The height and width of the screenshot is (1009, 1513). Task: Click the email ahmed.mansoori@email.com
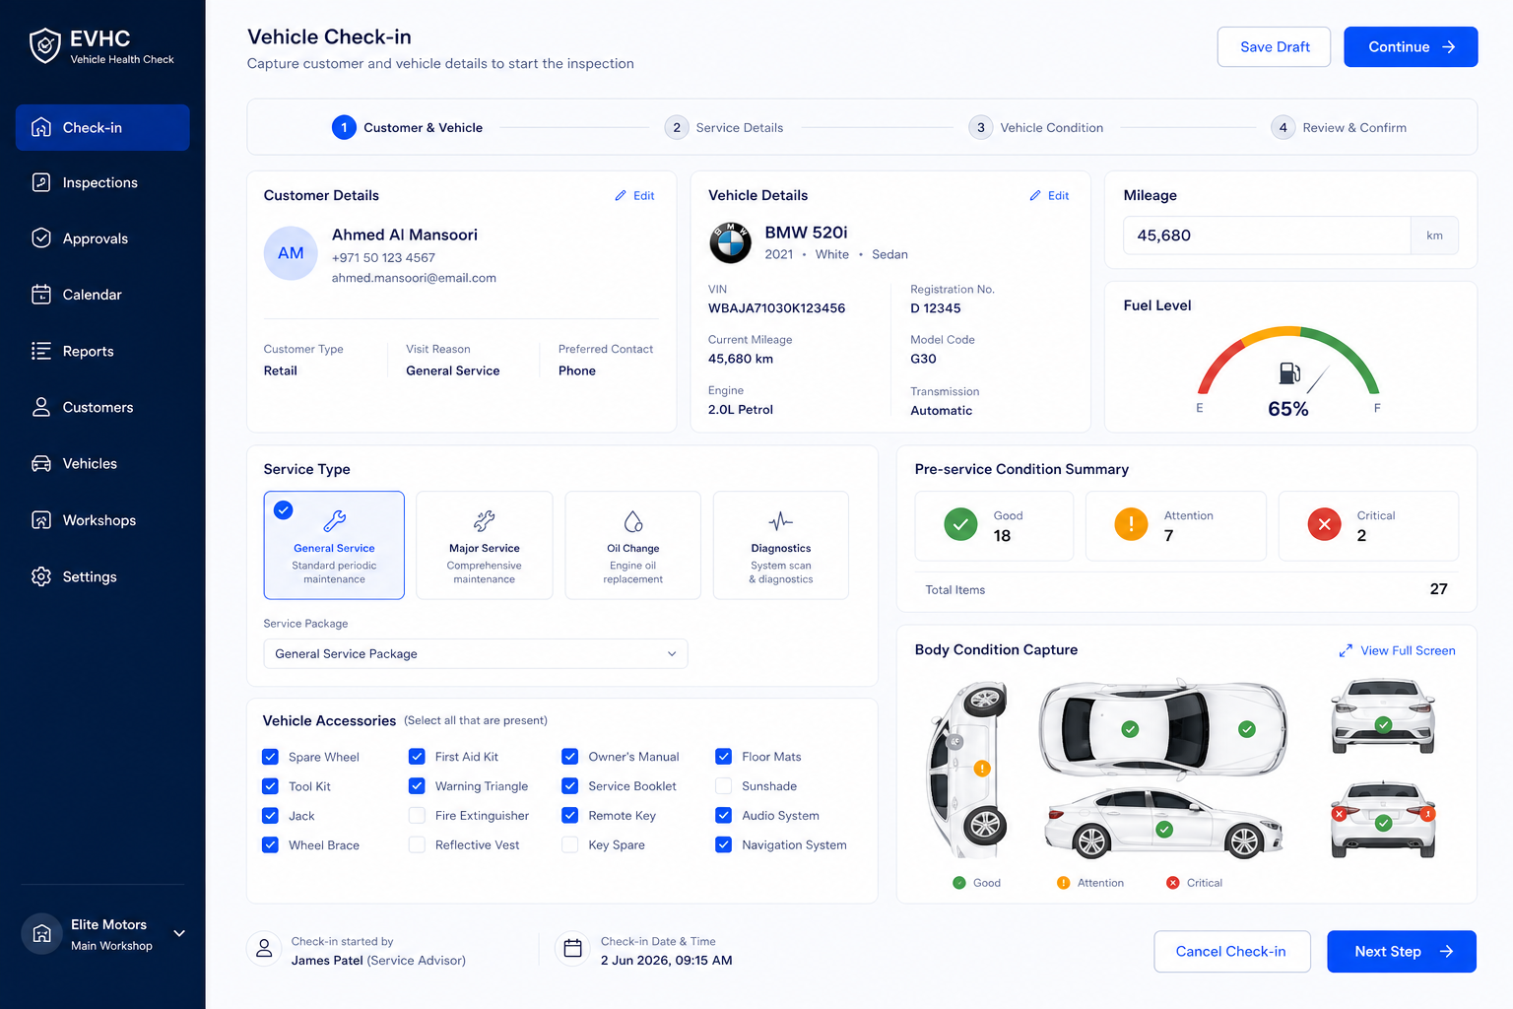click(414, 278)
